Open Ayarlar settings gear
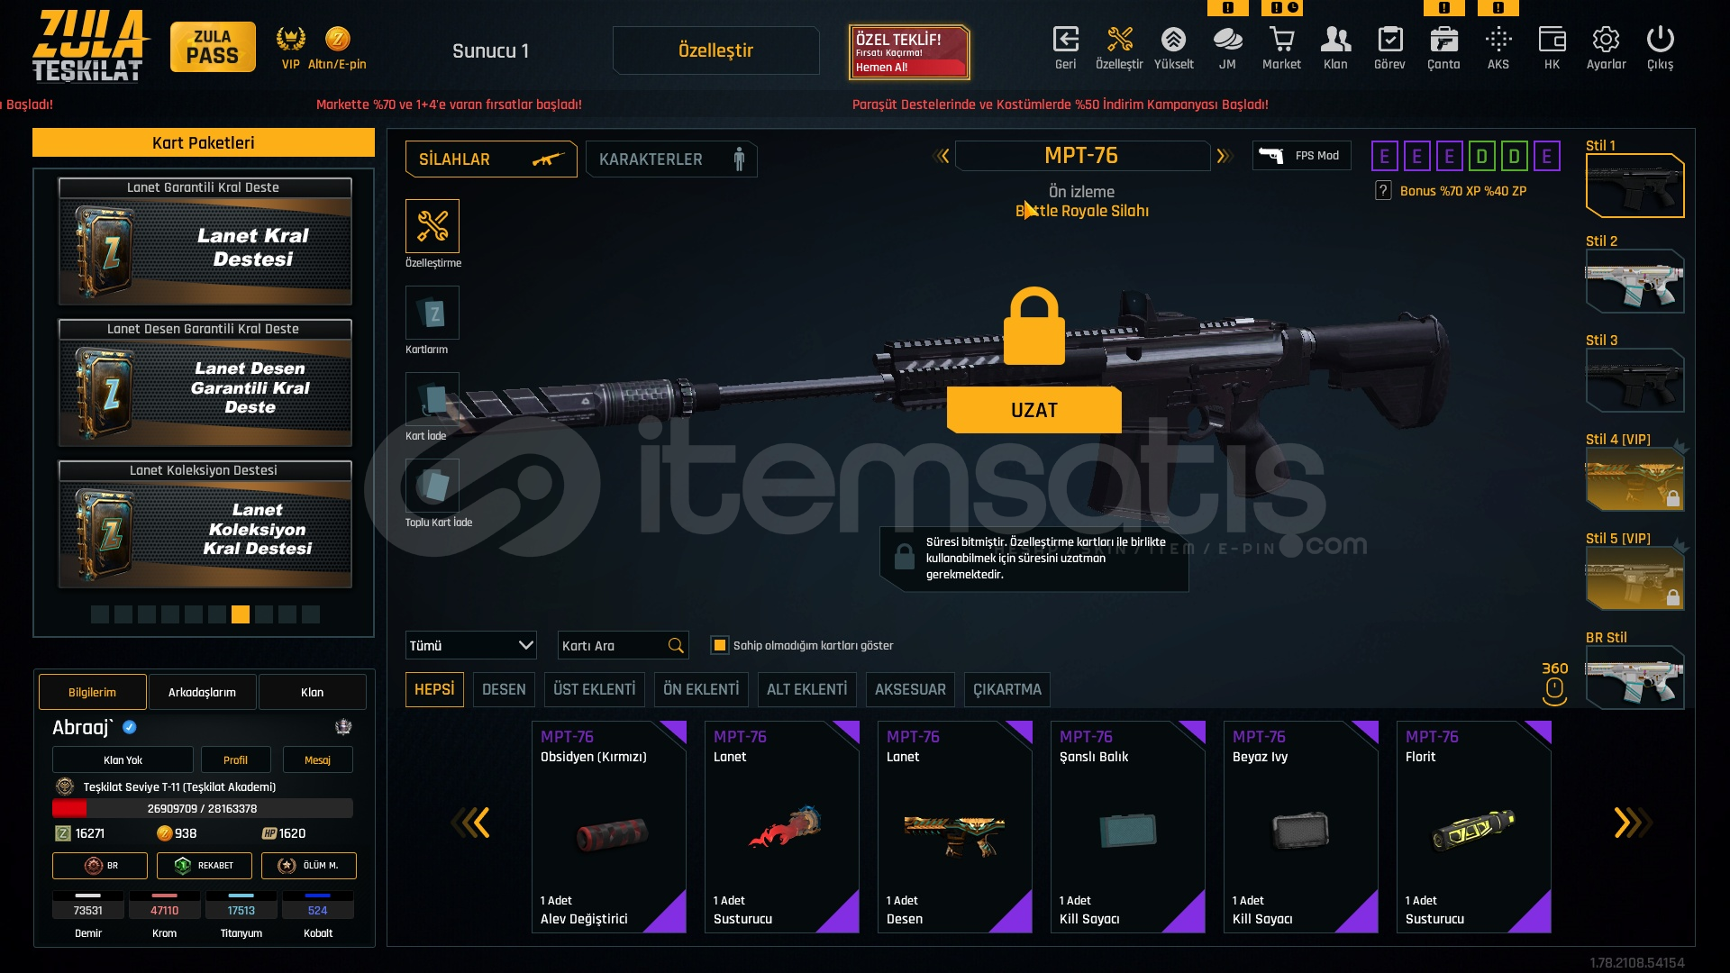 (1606, 48)
